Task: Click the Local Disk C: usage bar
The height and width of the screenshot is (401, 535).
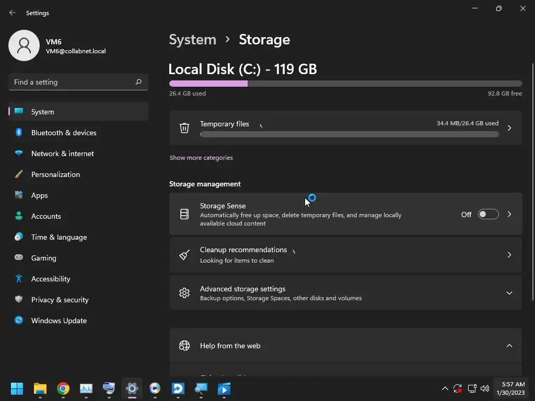Action: point(345,84)
